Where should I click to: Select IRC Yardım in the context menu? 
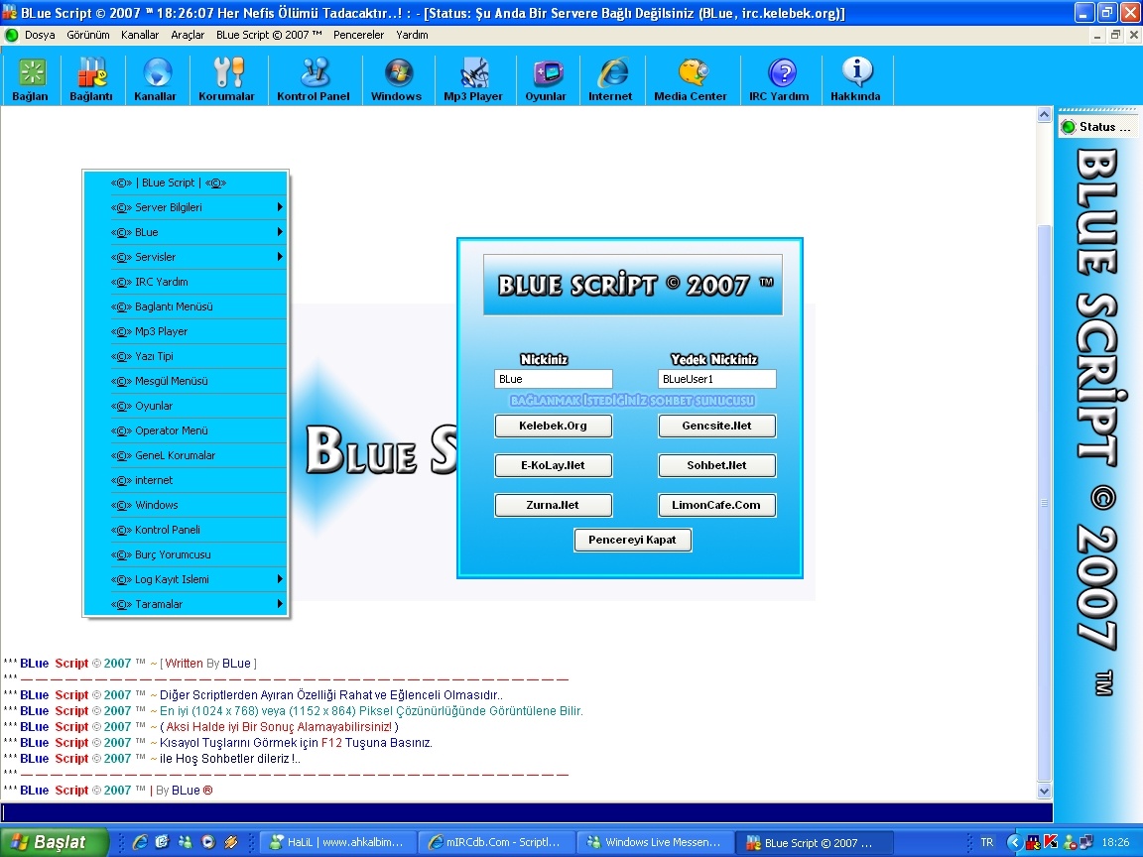pos(186,282)
